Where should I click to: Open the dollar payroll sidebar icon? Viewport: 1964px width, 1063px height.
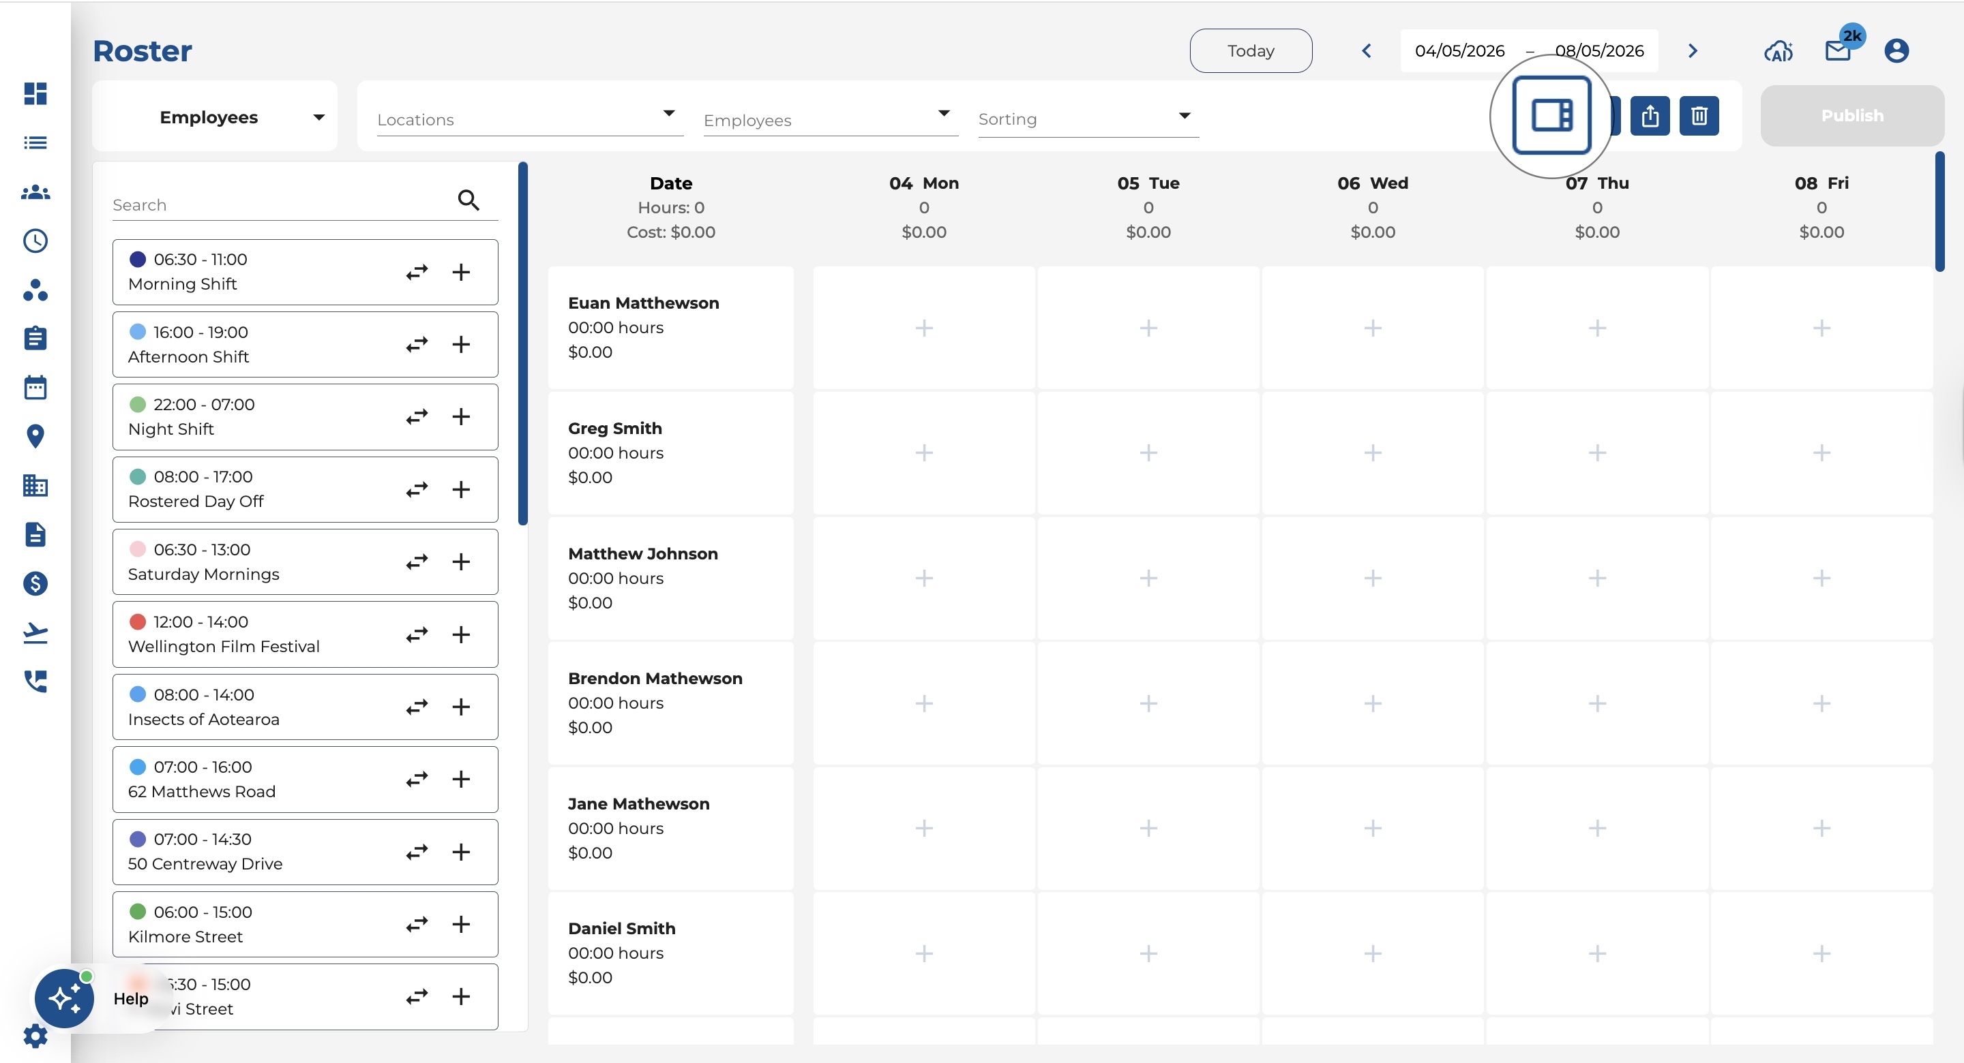point(35,584)
